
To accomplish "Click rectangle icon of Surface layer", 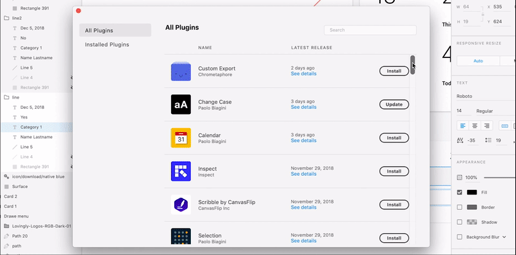I will (x=6, y=186).
